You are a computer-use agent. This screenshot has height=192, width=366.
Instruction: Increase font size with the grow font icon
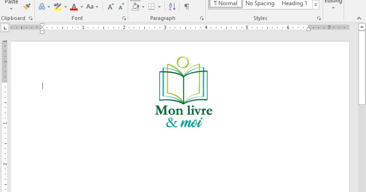pos(111,6)
